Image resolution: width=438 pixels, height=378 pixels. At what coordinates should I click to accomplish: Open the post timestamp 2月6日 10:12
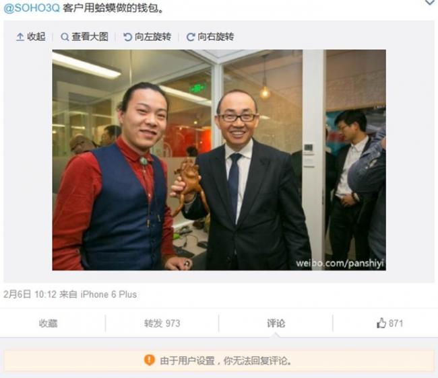coord(30,295)
